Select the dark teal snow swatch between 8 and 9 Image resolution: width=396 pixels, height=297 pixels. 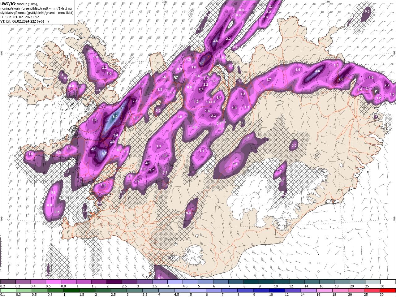[x=251, y=282]
